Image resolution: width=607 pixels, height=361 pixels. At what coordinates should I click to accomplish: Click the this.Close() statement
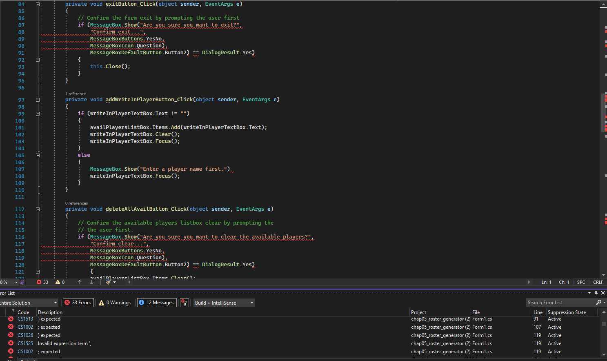[x=110, y=67]
